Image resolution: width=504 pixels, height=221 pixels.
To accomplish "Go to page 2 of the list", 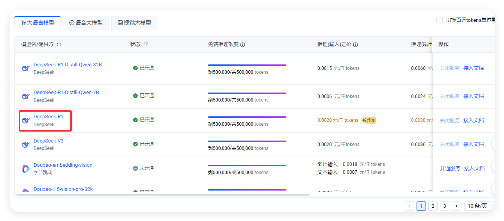I will [433, 206].
